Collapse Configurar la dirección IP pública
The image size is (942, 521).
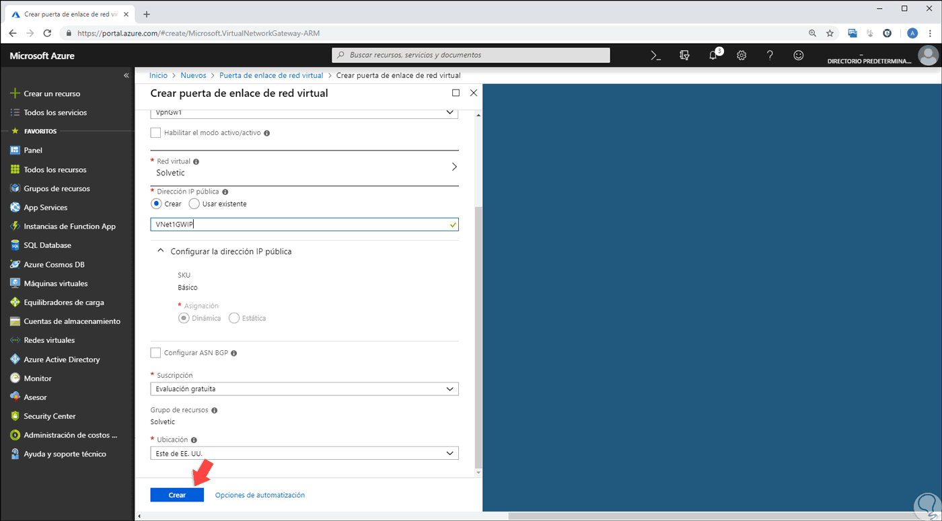pos(160,251)
